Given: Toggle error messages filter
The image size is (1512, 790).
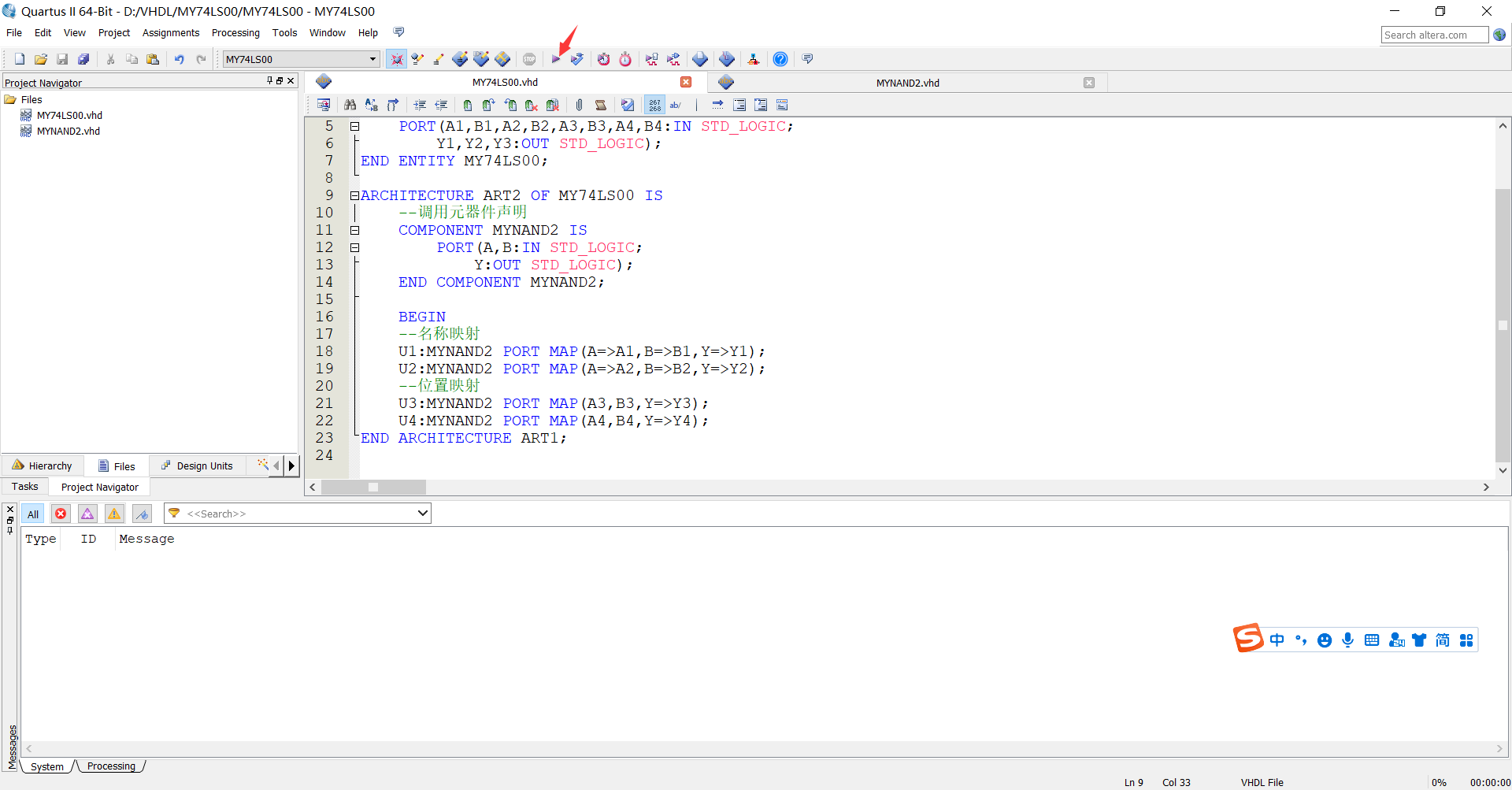Looking at the screenshot, I should pyautogui.click(x=61, y=514).
